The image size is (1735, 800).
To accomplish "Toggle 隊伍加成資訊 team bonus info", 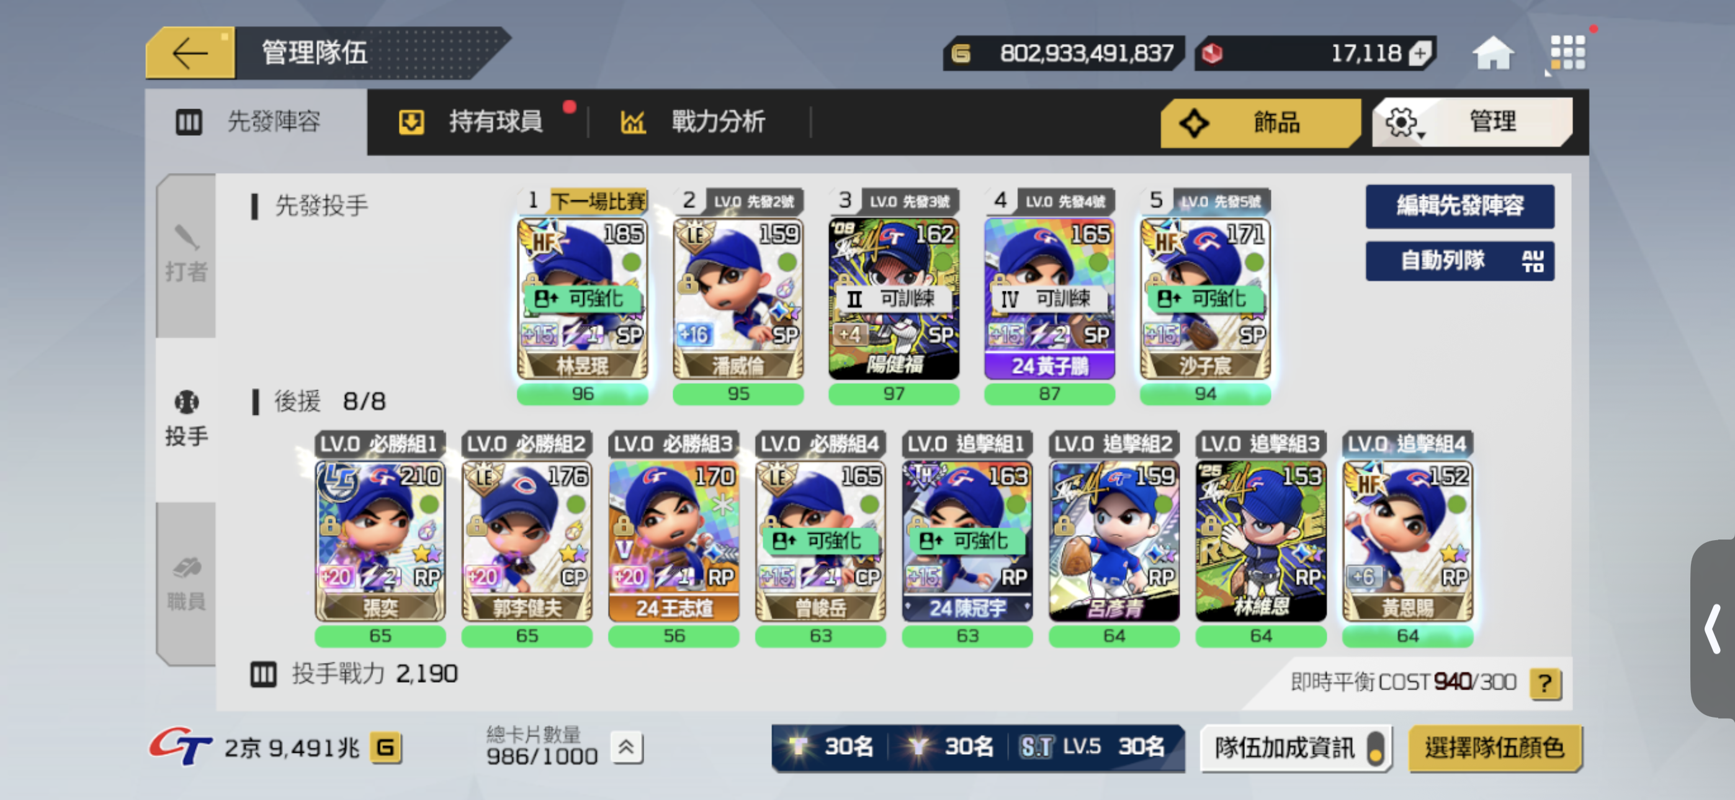I will pyautogui.click(x=1296, y=747).
